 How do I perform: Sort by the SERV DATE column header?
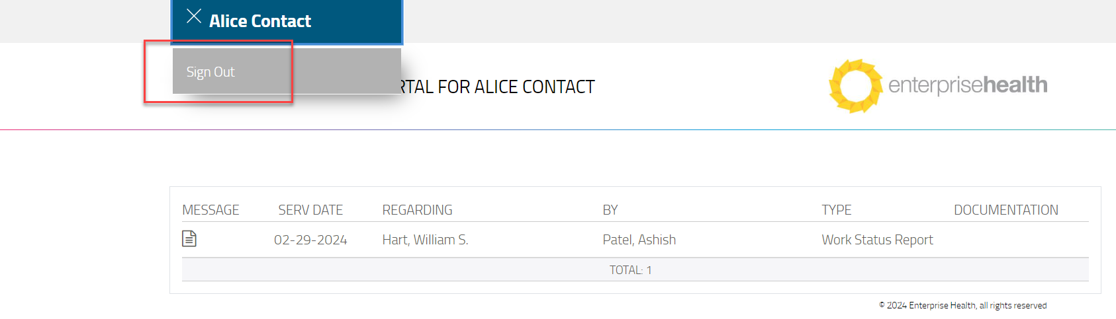tap(310, 210)
